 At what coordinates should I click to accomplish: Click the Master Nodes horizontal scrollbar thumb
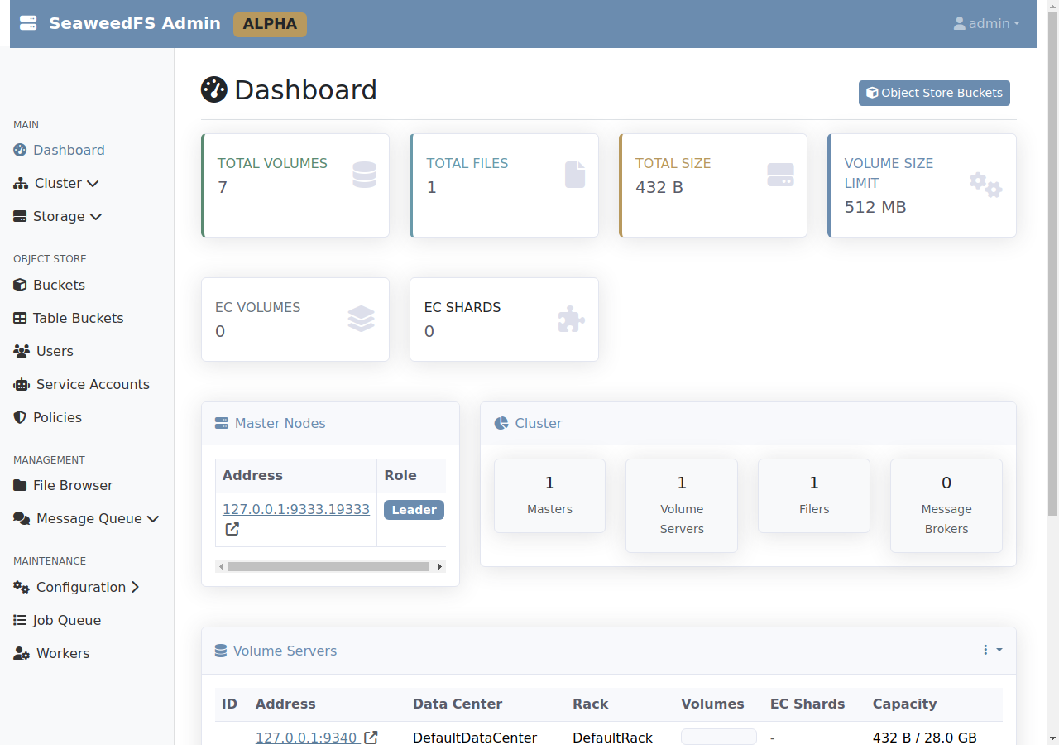tap(328, 566)
